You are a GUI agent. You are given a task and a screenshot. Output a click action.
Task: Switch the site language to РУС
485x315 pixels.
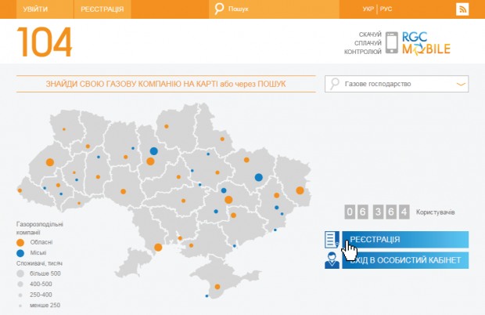[x=386, y=9]
